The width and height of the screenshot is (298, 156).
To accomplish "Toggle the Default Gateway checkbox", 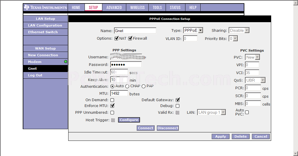I will click(x=178, y=100).
